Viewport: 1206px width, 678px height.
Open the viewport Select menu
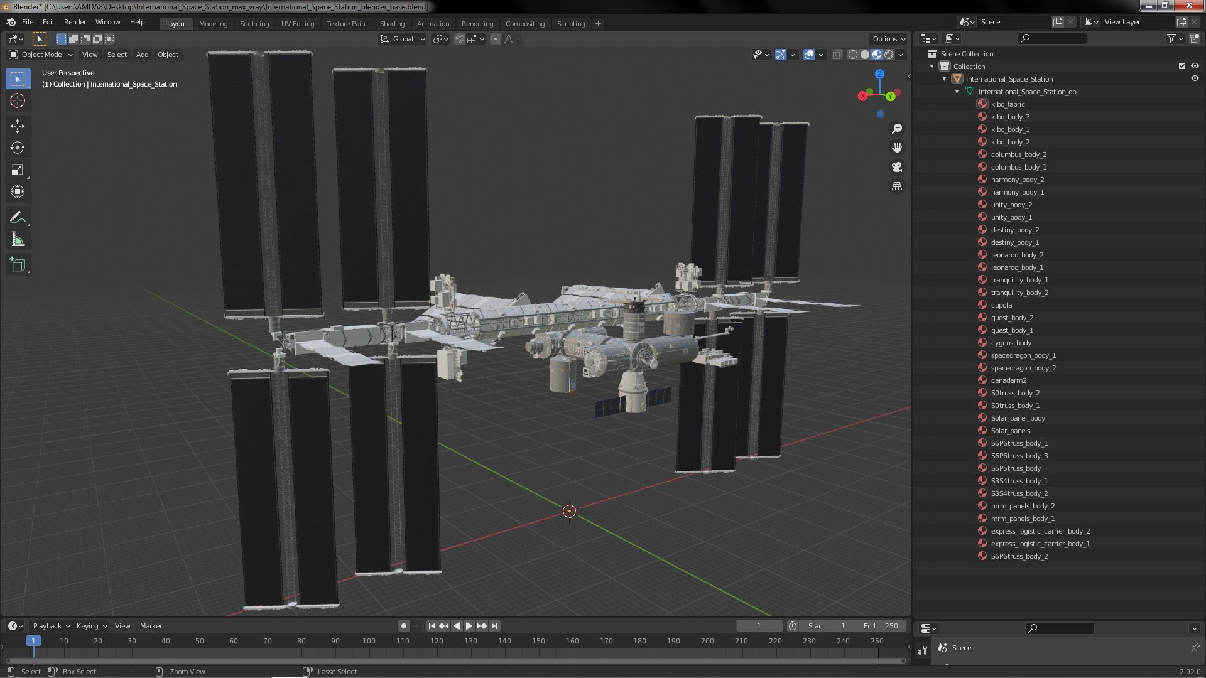(117, 55)
